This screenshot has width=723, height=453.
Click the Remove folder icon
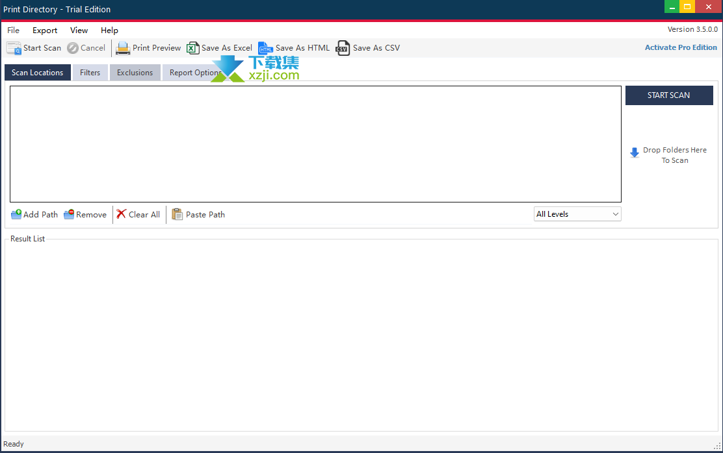69,214
